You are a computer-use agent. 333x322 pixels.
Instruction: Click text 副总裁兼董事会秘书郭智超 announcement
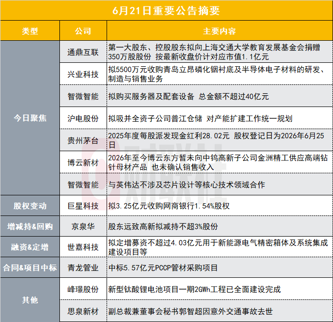tap(190, 311)
